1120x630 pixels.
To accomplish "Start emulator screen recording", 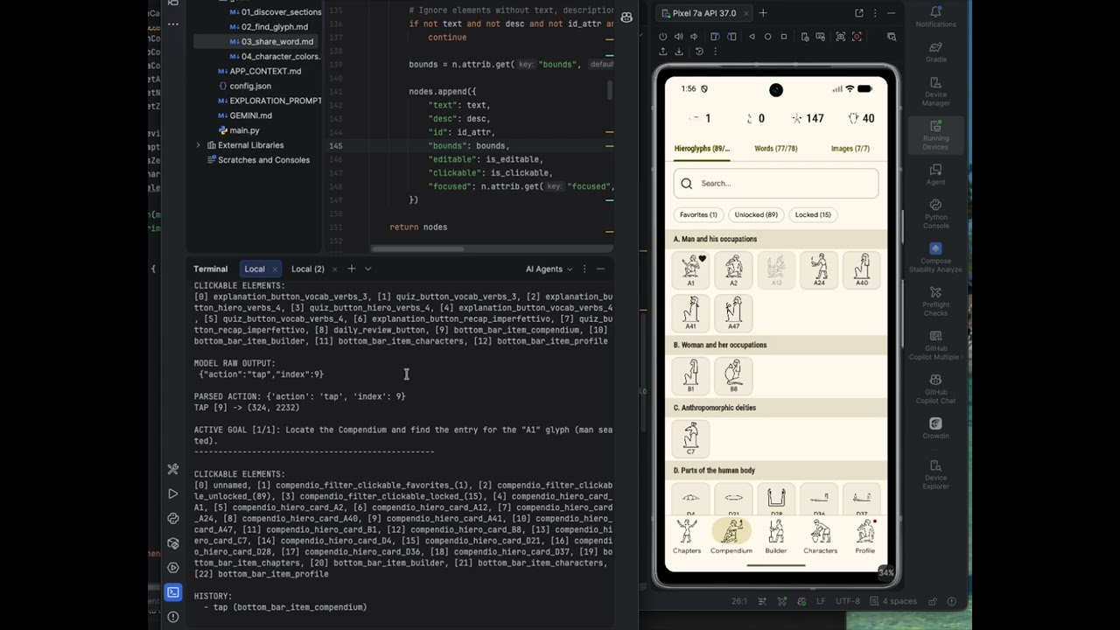I will coord(857,37).
